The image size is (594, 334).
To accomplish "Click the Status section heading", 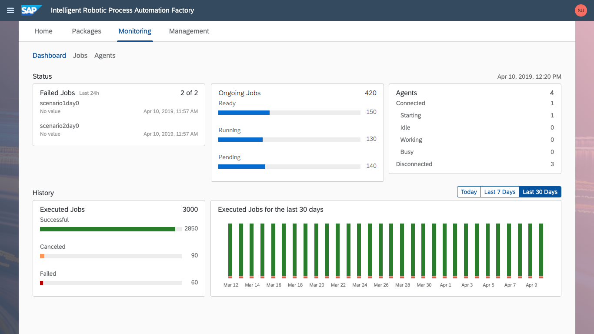I will [x=42, y=77].
